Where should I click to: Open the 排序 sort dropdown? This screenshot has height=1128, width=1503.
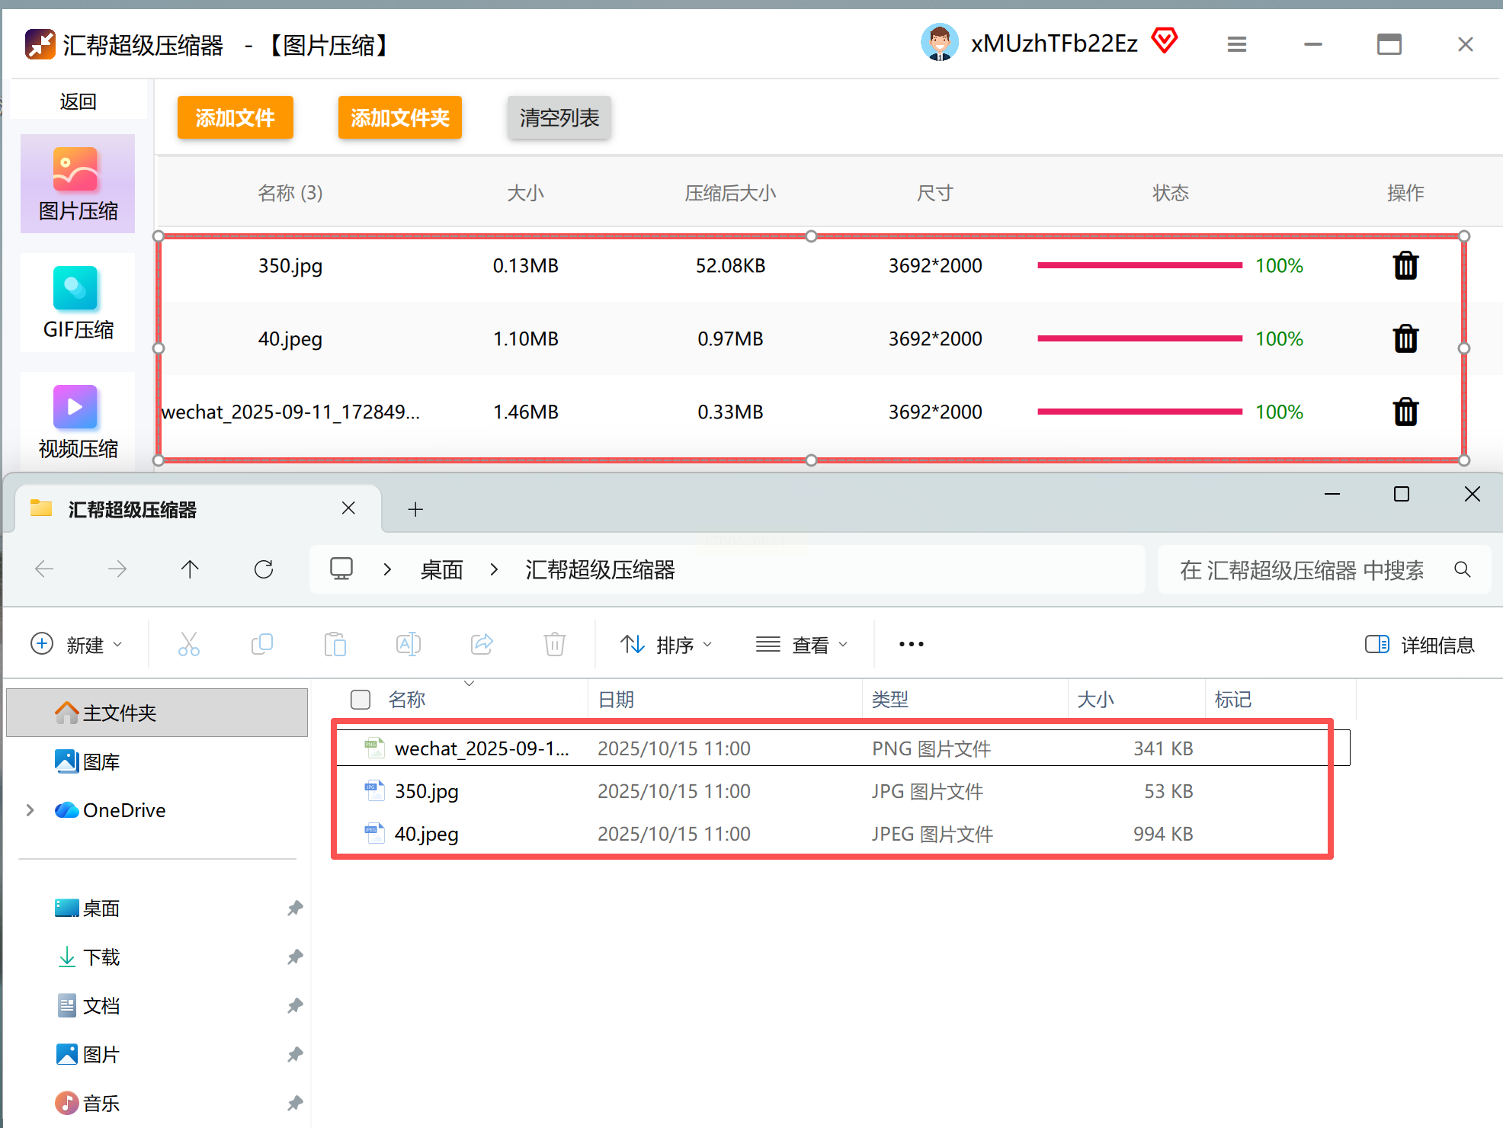tap(666, 645)
